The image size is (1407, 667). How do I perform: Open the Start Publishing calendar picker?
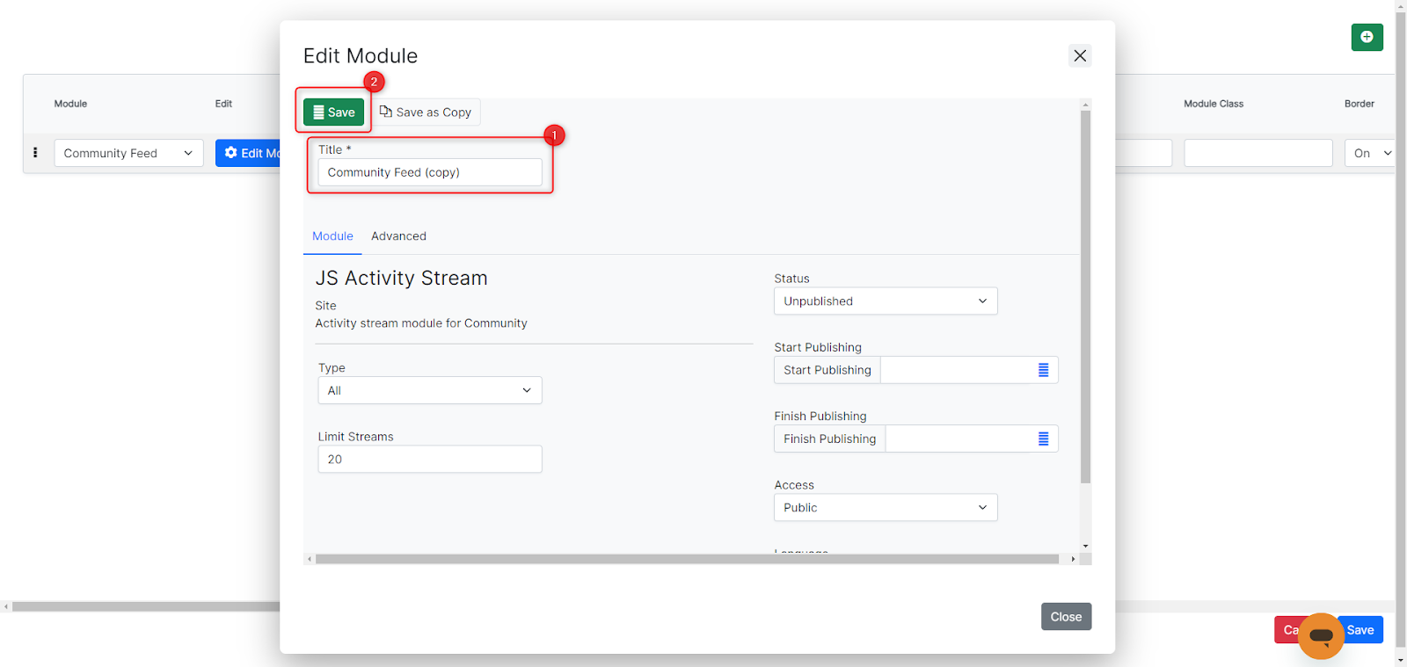tap(1043, 370)
